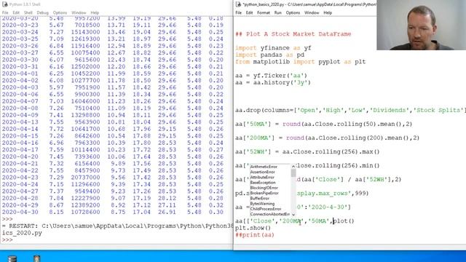This screenshot has width=466, height=262.
Task: Select BytesWarning in autocomplete list
Action: click(x=262, y=204)
